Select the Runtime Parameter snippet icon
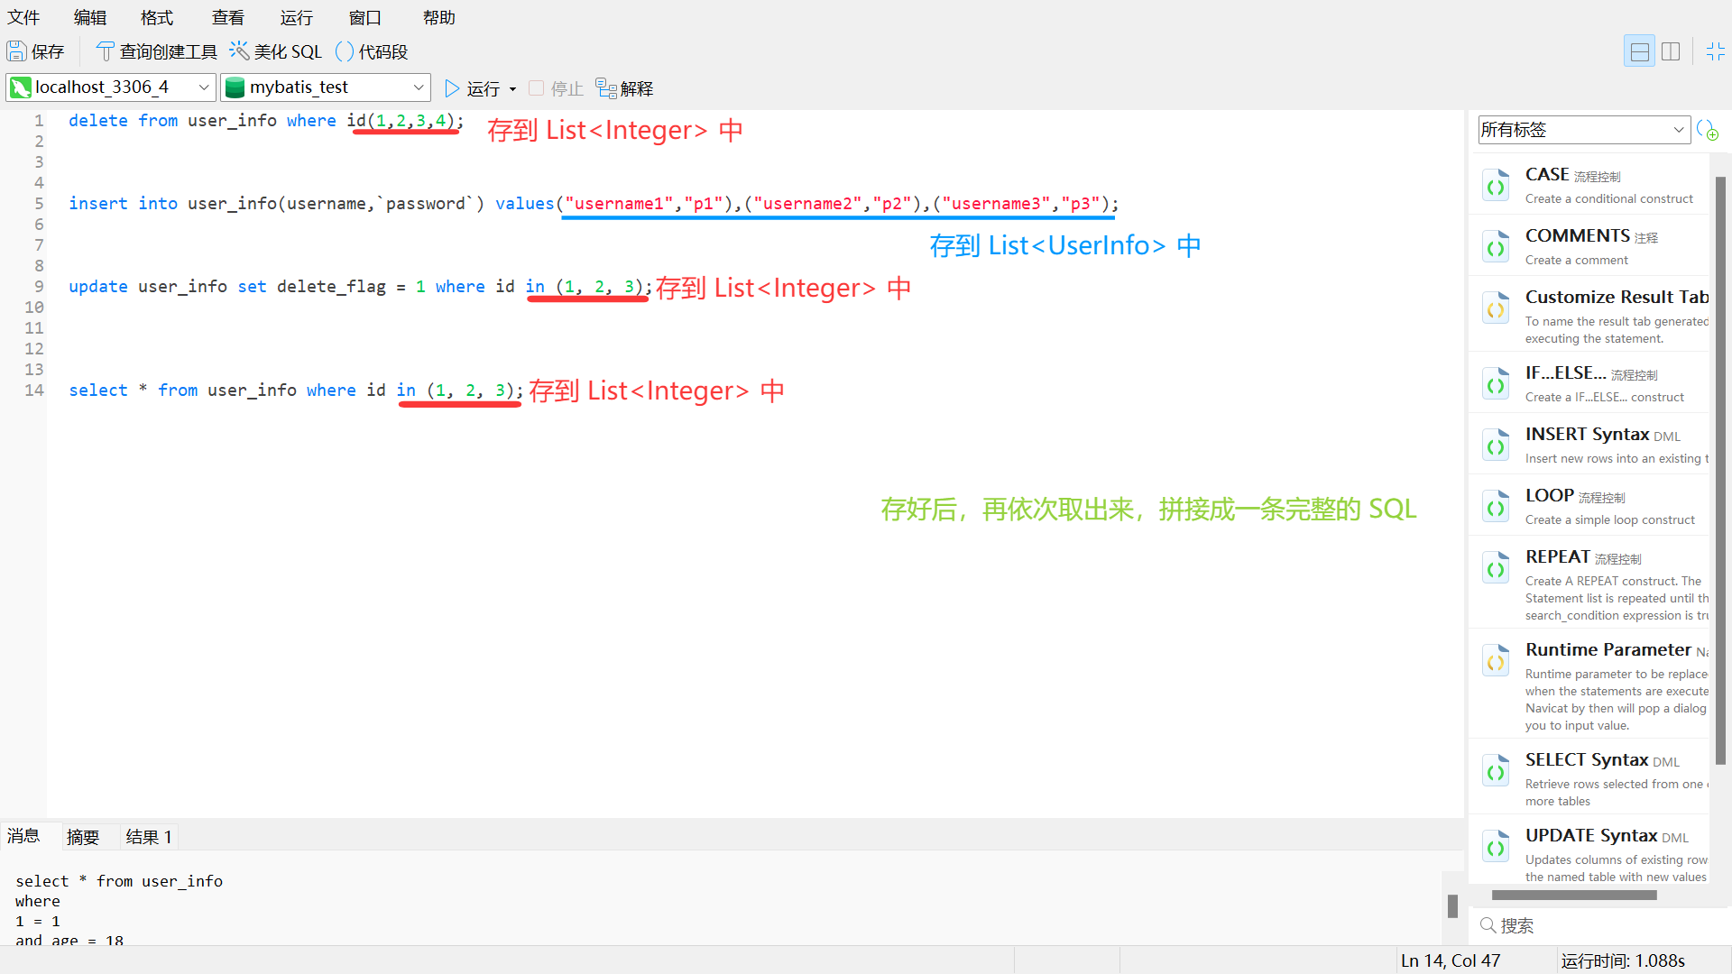 [1496, 661]
